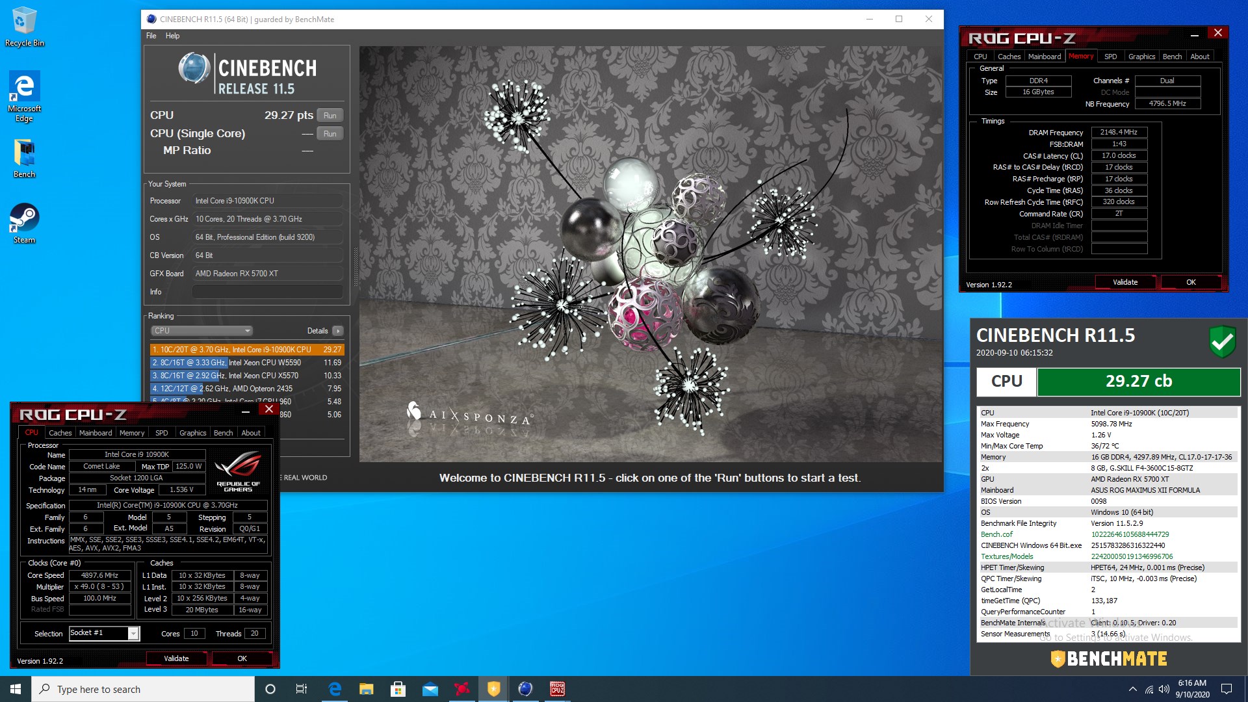Click the 29.27 cb score bar in BenchMate
The width and height of the screenshot is (1248, 702).
(1139, 382)
